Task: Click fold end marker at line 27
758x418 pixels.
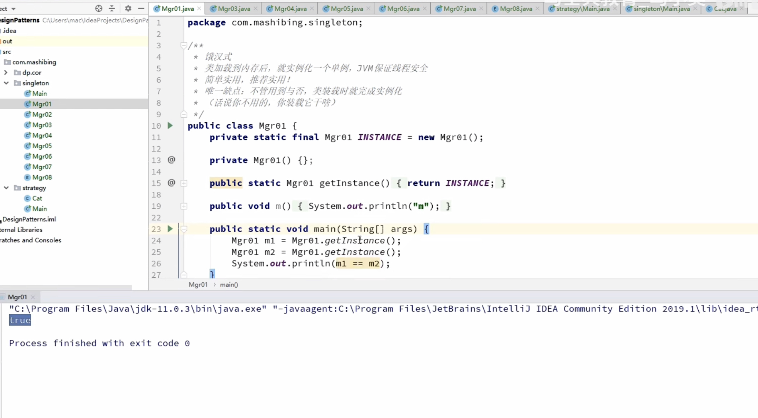Action: (x=184, y=275)
